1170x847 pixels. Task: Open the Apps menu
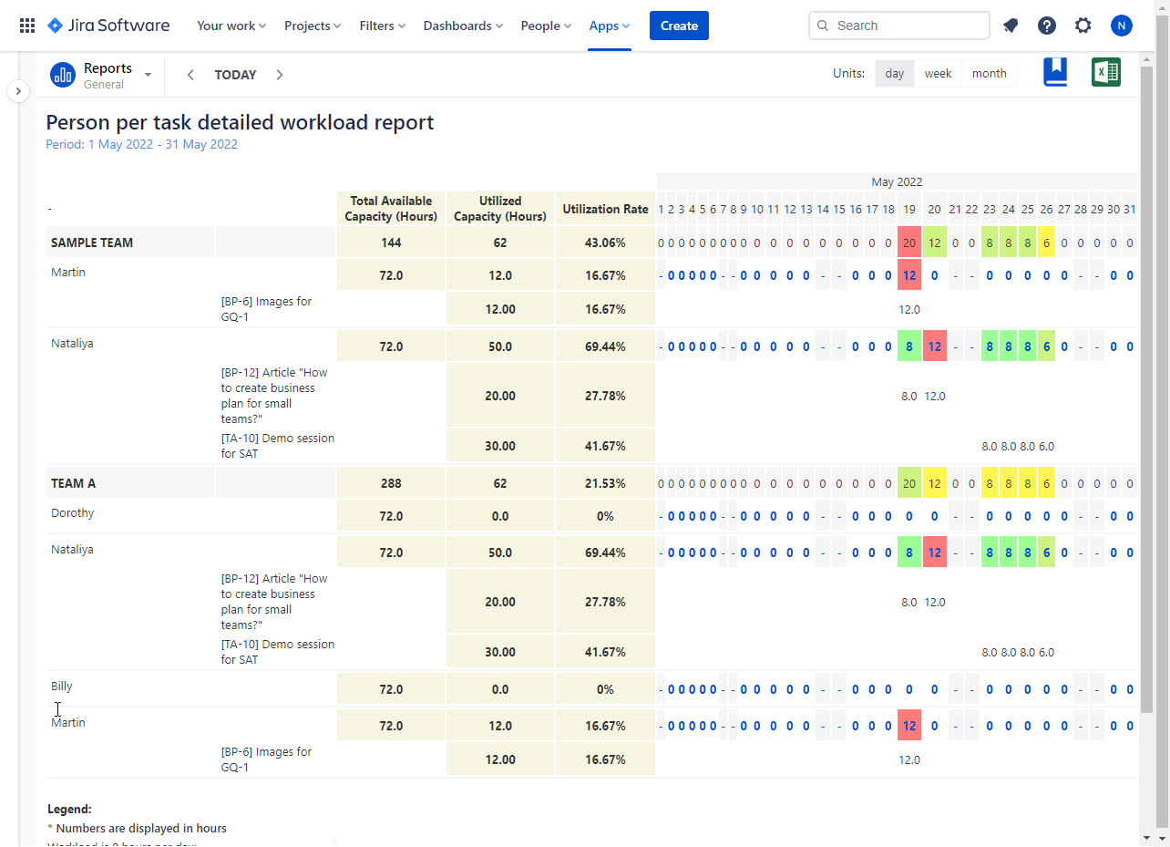coord(608,25)
